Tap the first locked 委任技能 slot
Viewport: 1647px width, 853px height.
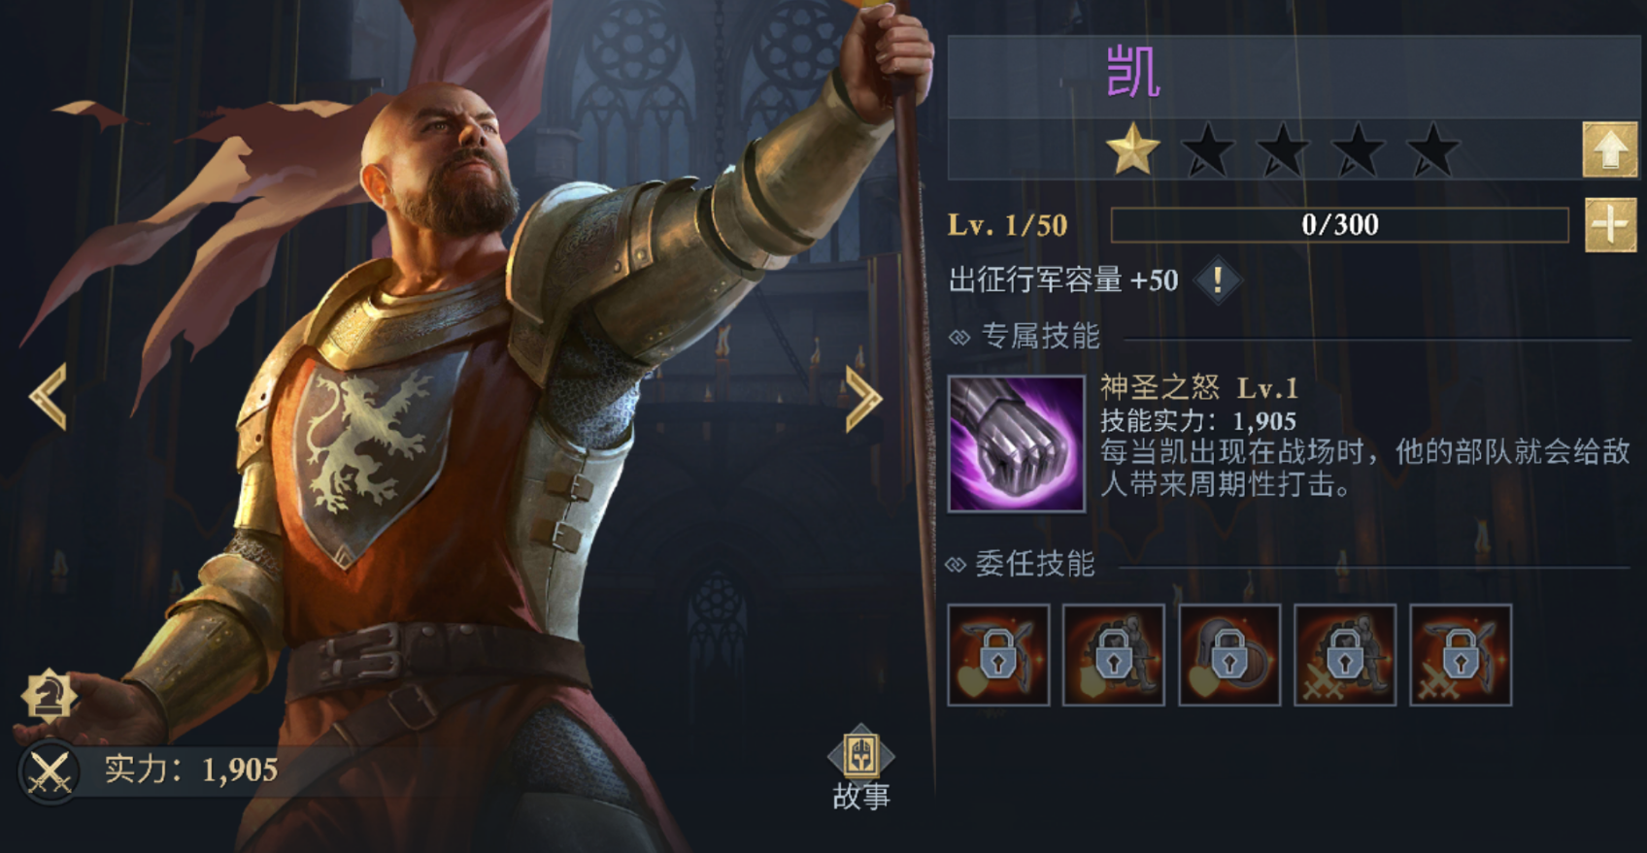pyautogui.click(x=998, y=655)
